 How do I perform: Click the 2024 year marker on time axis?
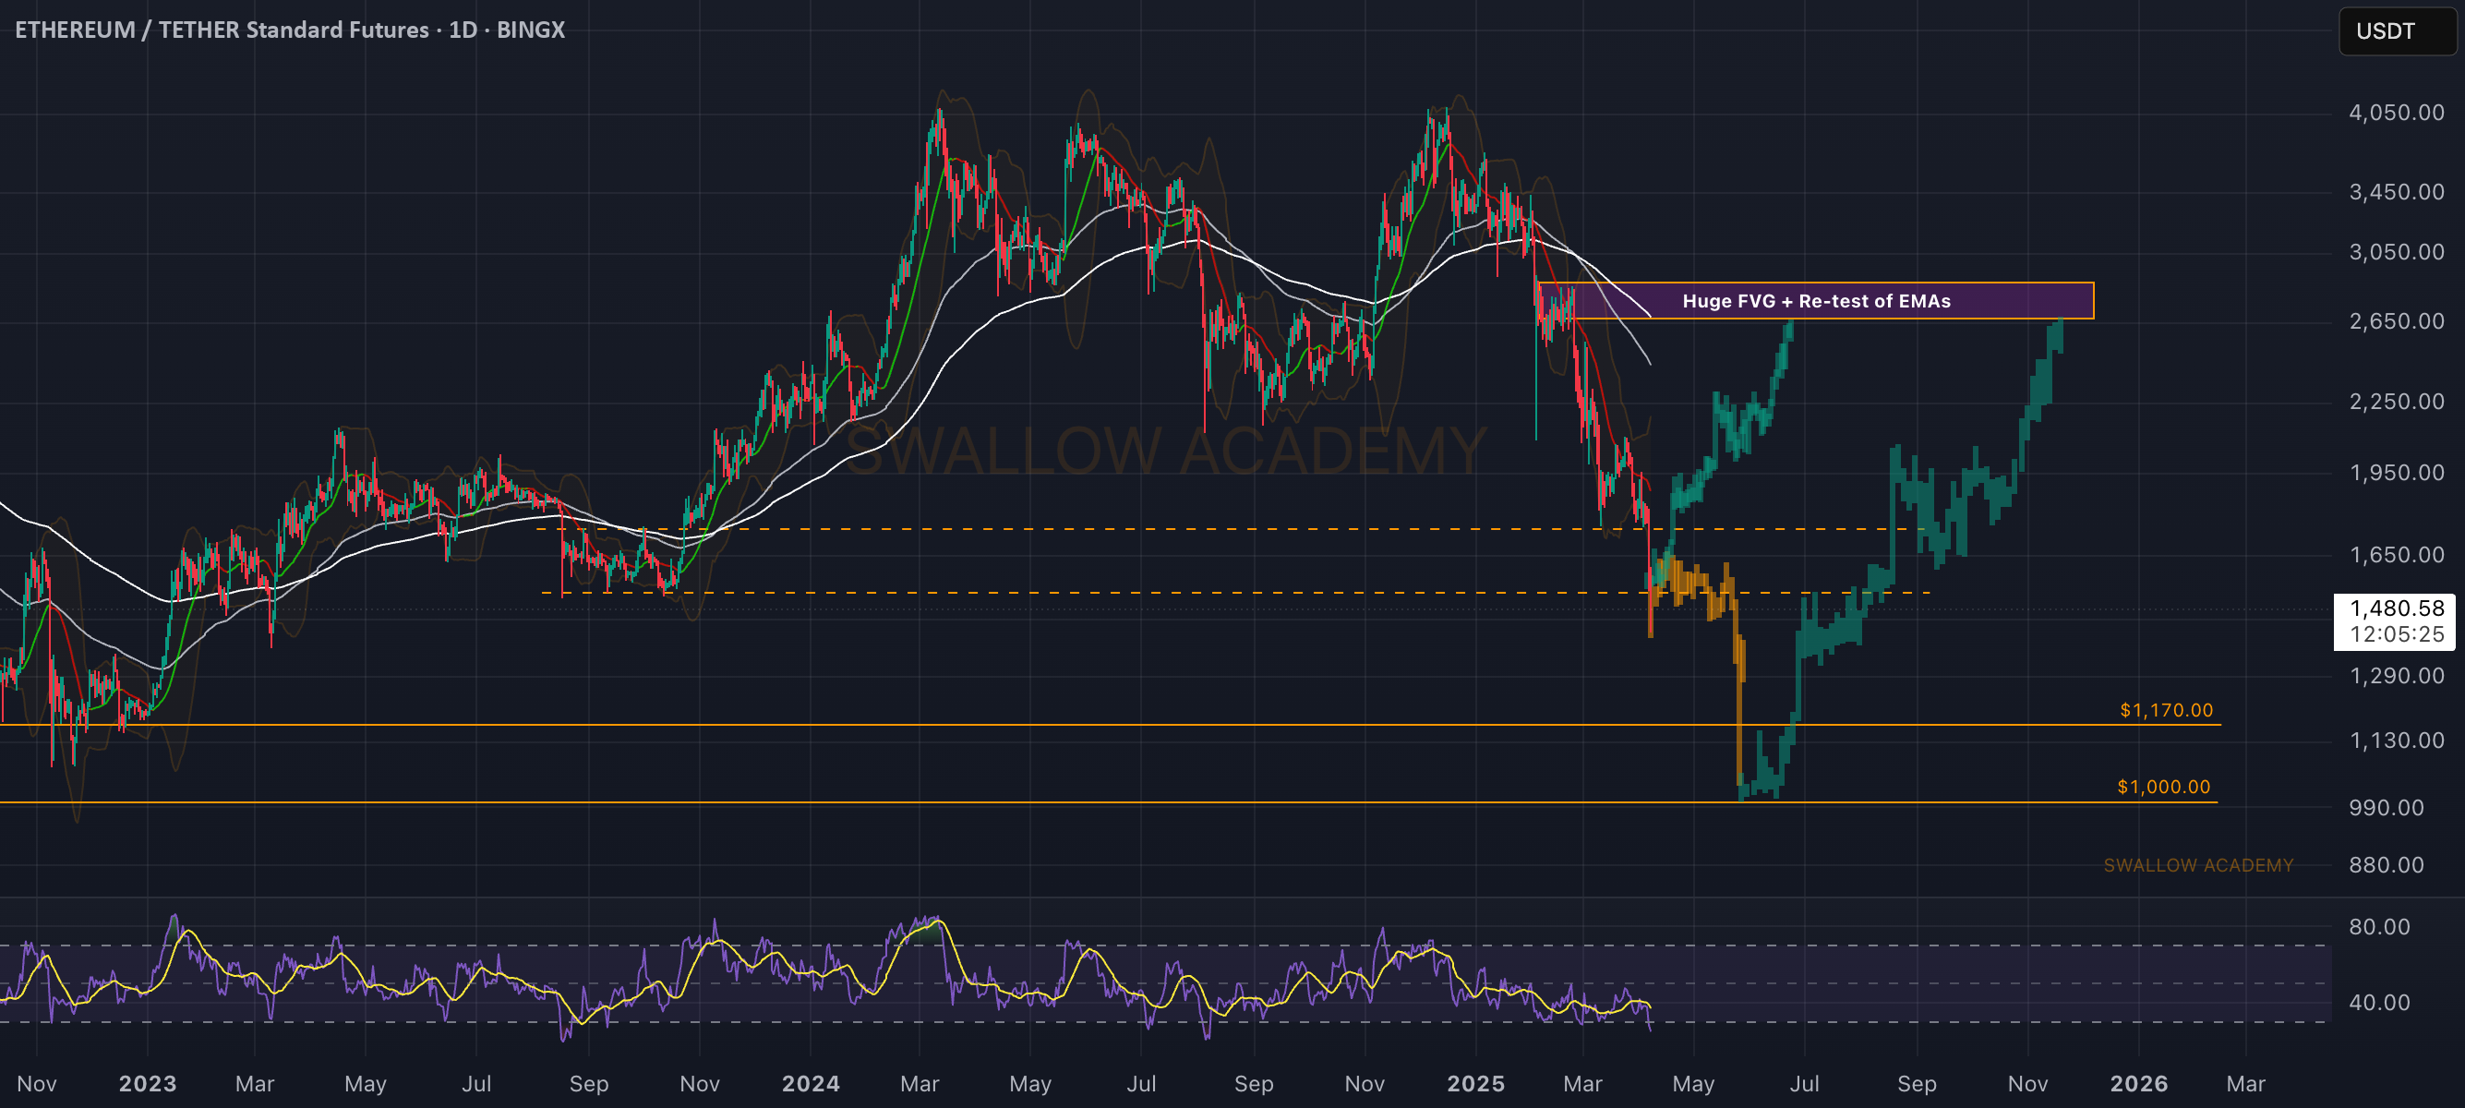(811, 1084)
